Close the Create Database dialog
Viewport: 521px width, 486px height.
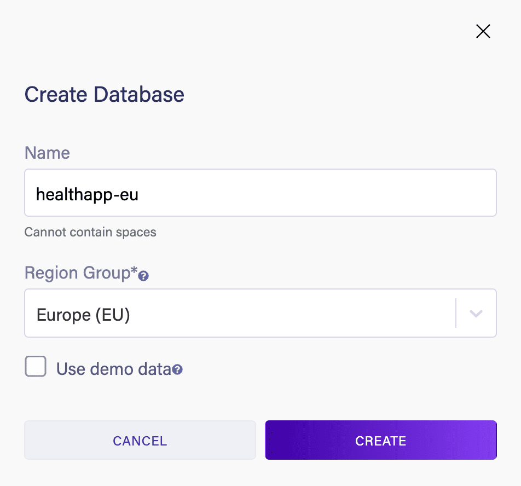tap(483, 32)
